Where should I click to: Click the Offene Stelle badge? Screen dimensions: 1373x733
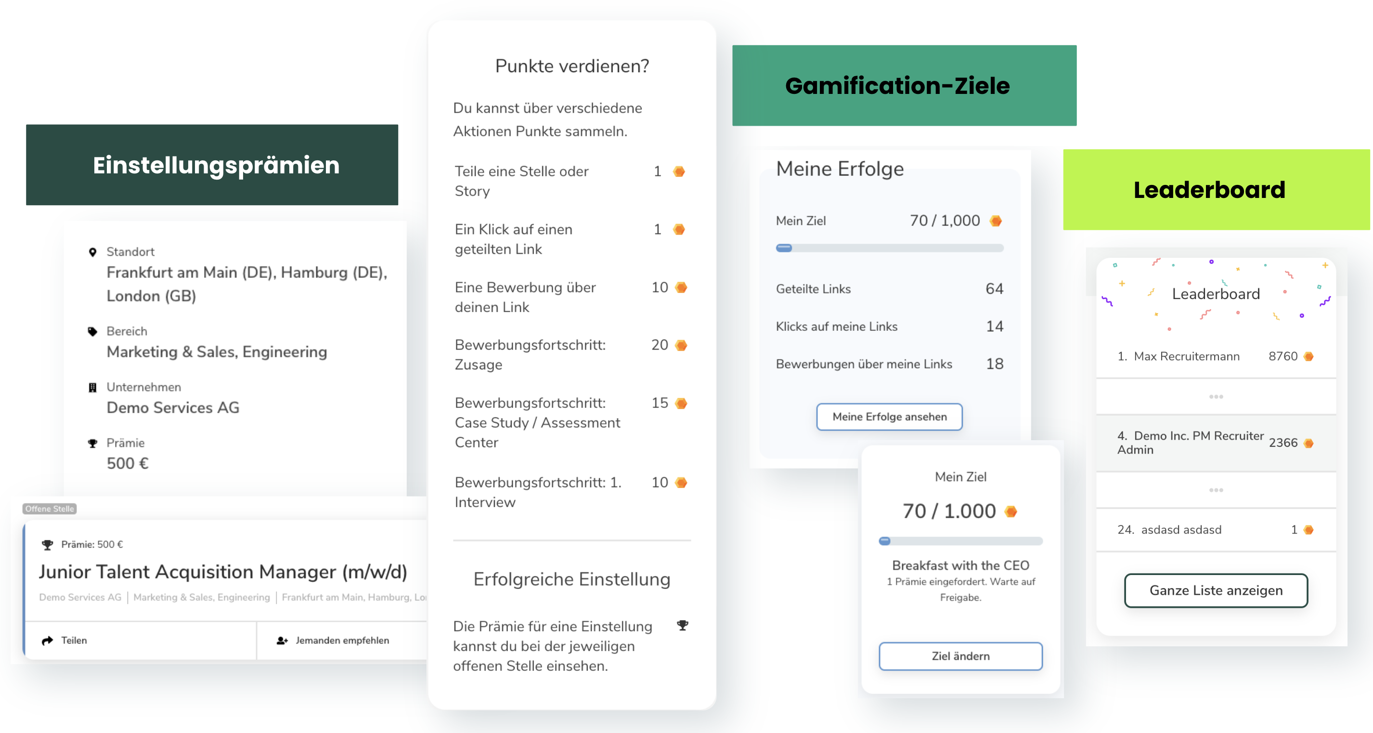[x=50, y=509]
